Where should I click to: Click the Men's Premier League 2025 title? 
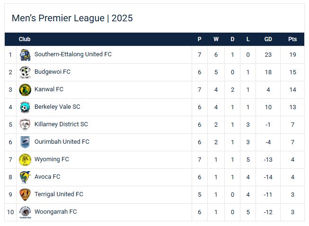click(72, 18)
